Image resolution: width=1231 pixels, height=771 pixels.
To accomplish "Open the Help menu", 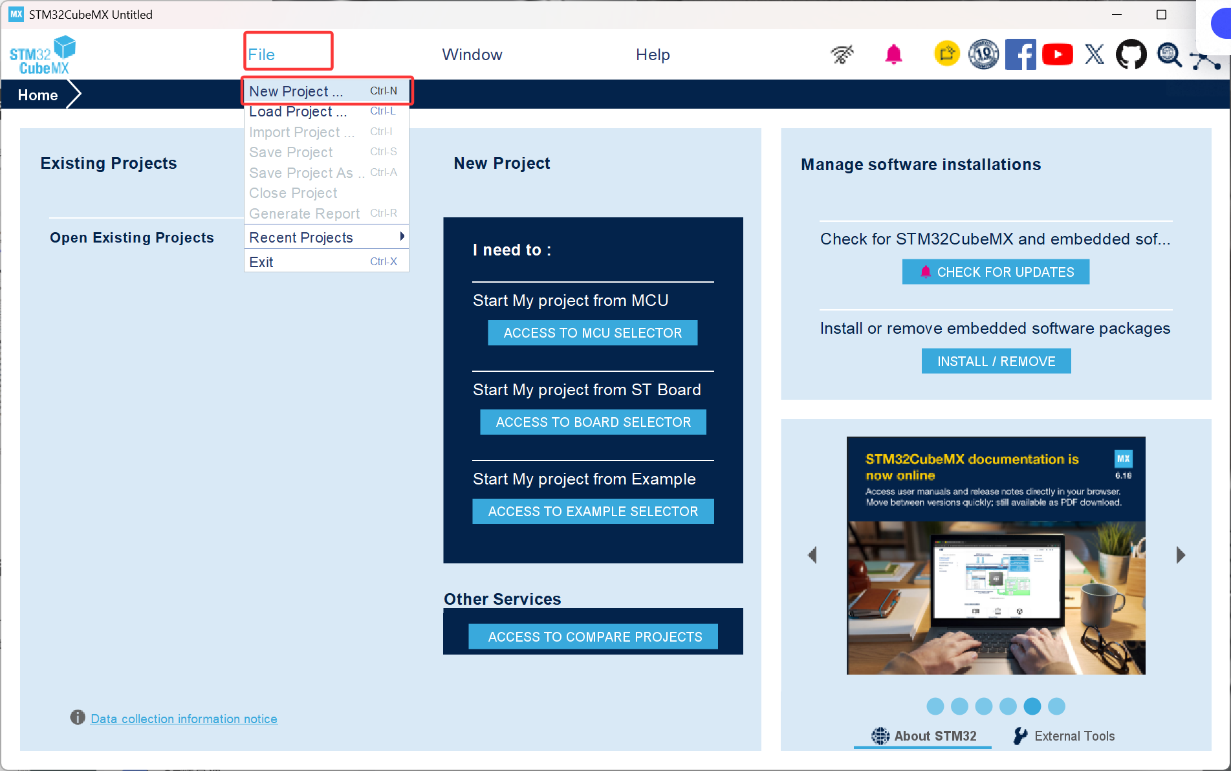I will [x=653, y=55].
